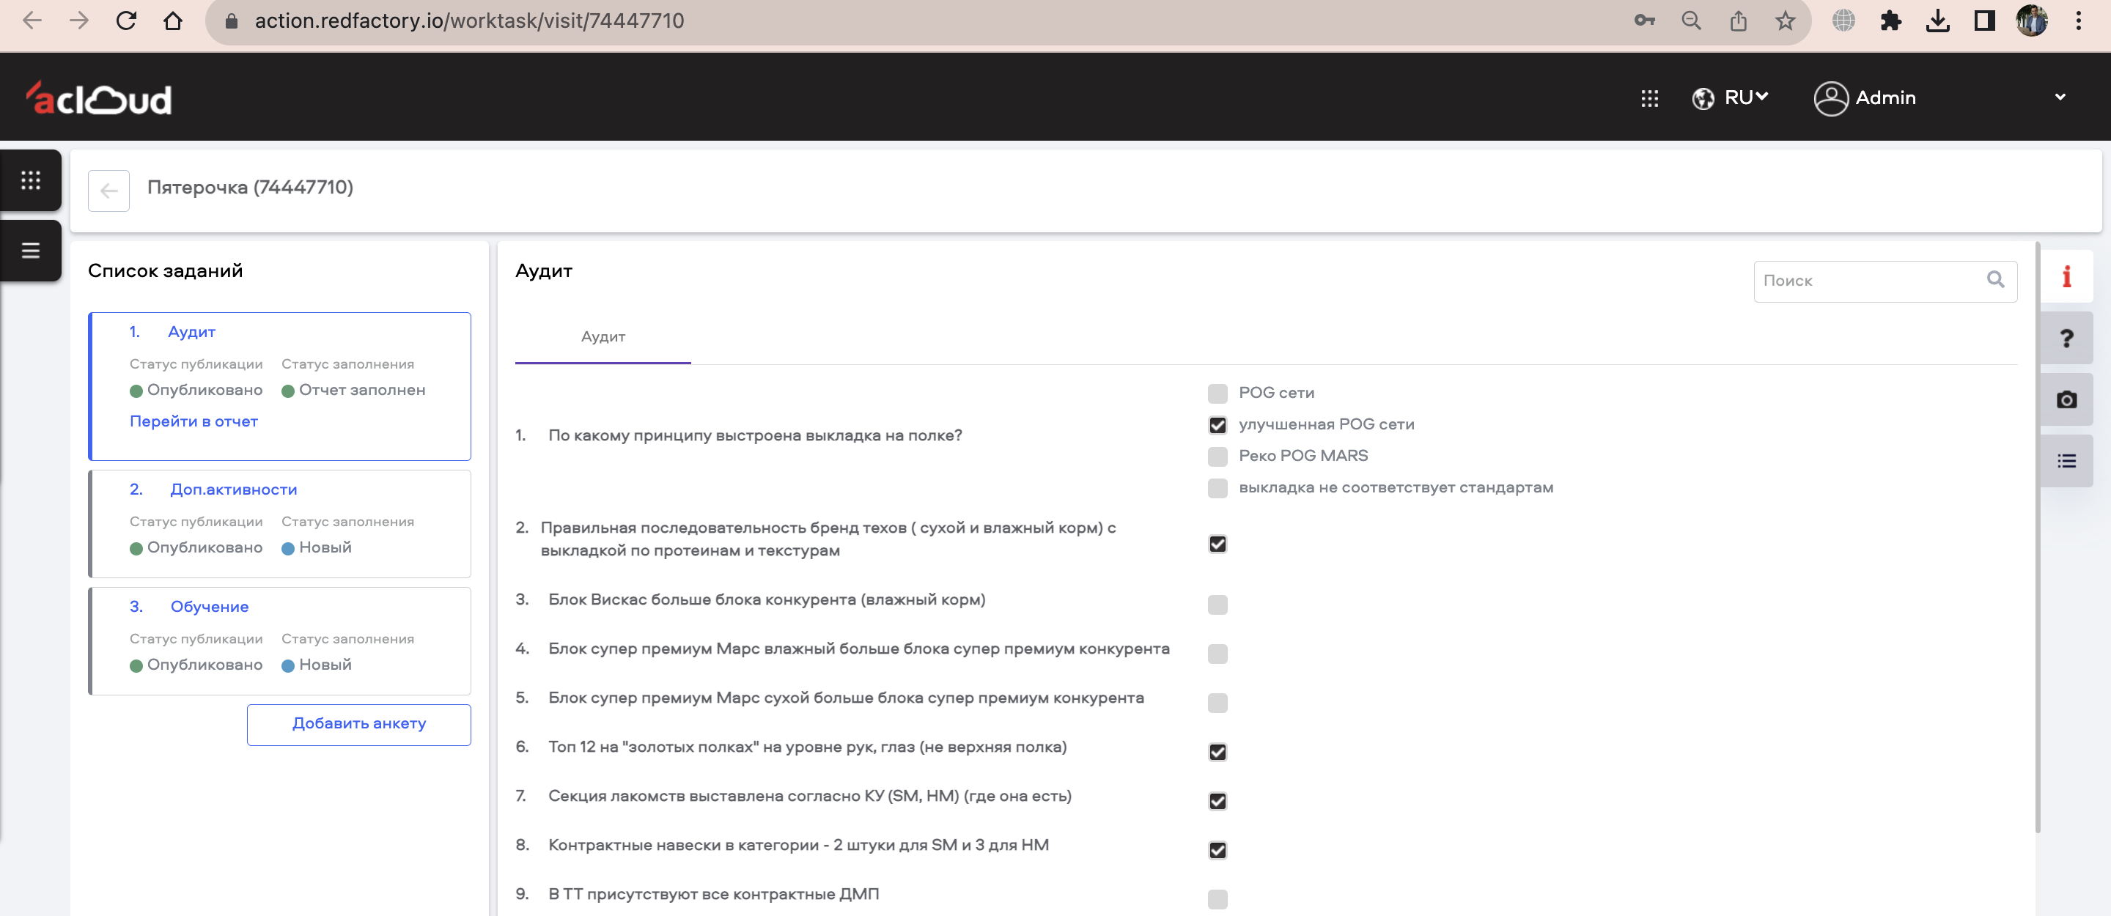Click Пятерочка (74447710) title
The image size is (2111, 916).
[x=250, y=188]
